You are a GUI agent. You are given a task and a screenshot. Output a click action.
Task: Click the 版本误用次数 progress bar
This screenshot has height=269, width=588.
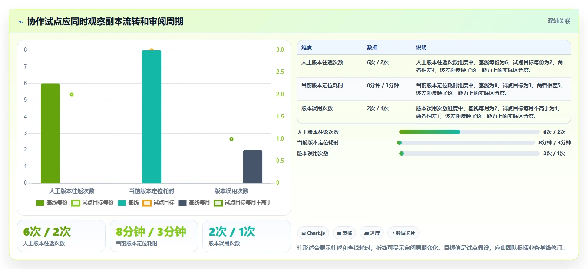click(x=469, y=153)
